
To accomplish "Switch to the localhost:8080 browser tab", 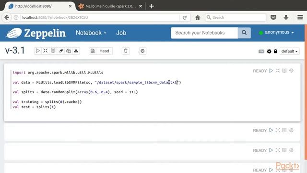I will (39, 6).
